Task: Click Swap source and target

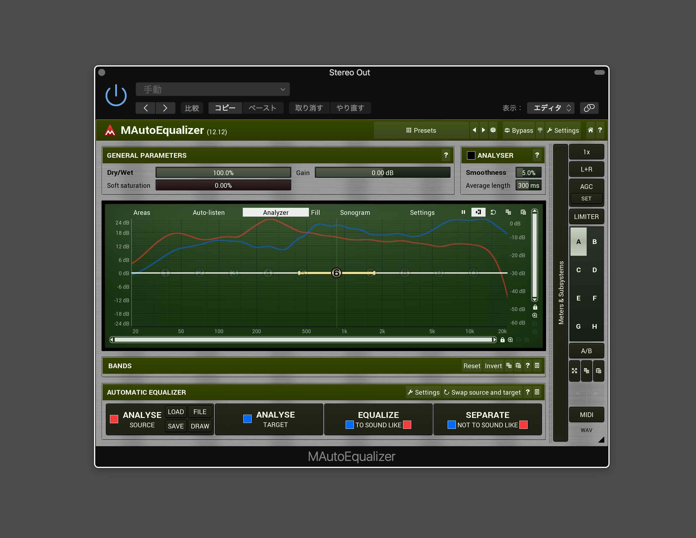Action: [x=482, y=392]
